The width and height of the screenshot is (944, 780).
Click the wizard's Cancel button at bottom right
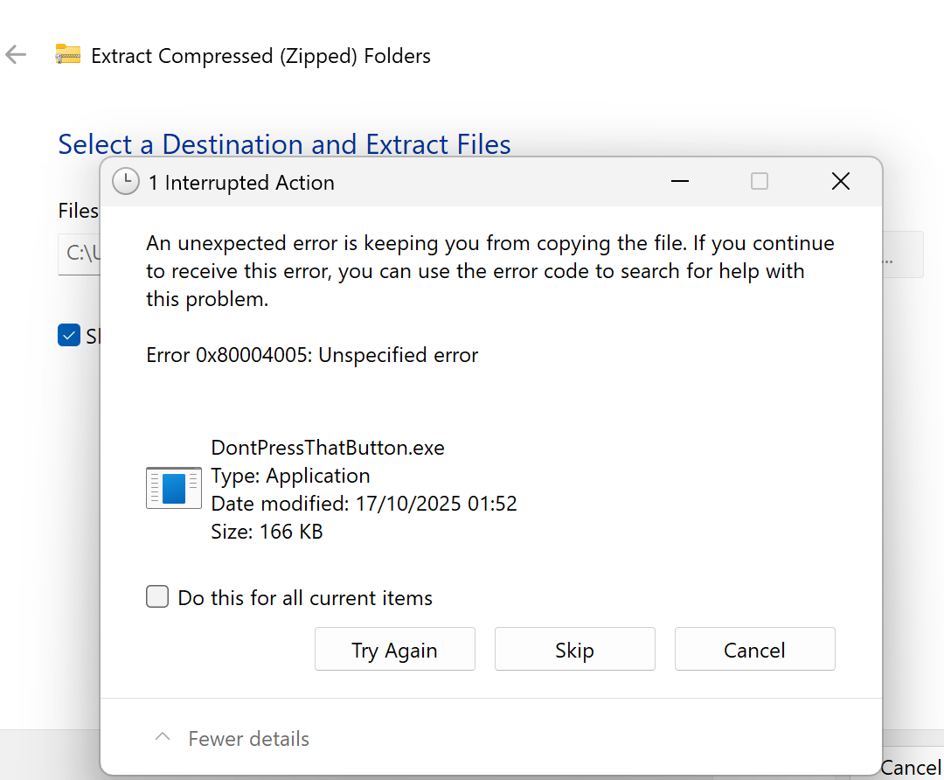[911, 767]
